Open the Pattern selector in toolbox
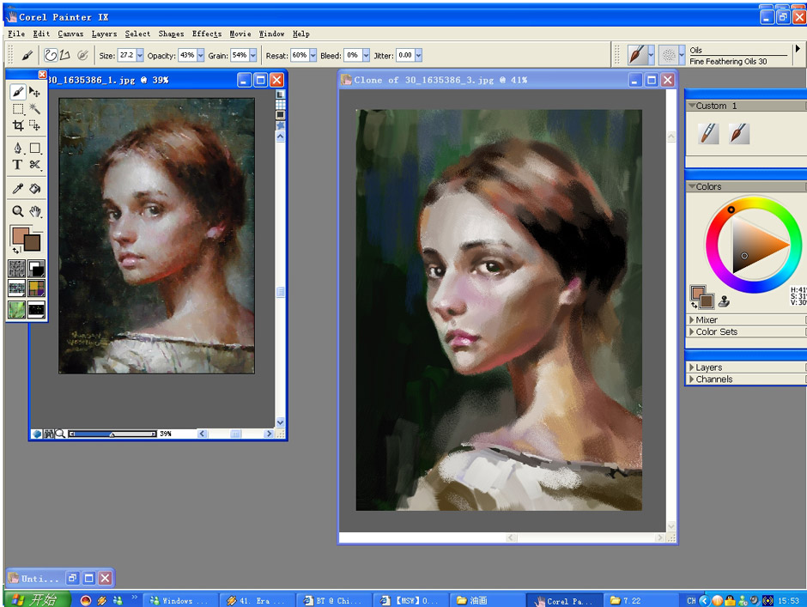 16,288
